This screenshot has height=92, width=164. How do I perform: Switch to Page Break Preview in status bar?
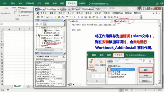[x=132, y=90]
